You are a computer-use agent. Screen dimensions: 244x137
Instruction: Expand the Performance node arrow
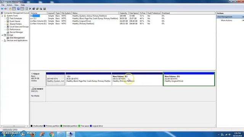coord(5,30)
